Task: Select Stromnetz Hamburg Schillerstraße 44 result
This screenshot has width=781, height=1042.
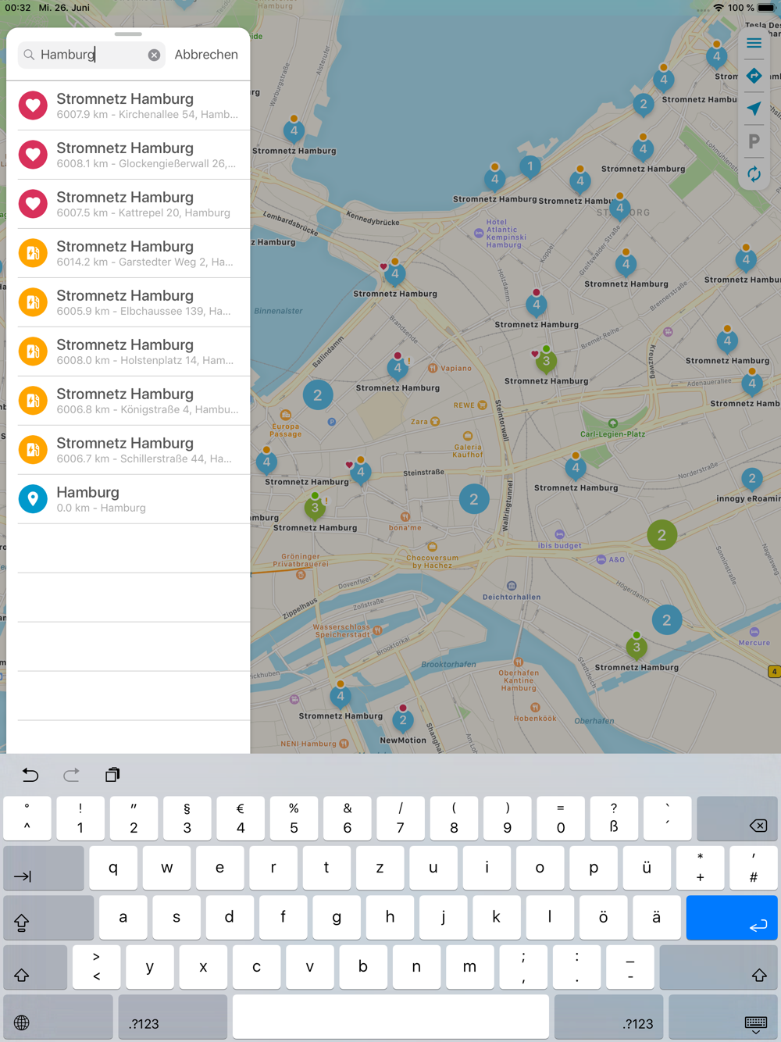Action: (x=129, y=450)
